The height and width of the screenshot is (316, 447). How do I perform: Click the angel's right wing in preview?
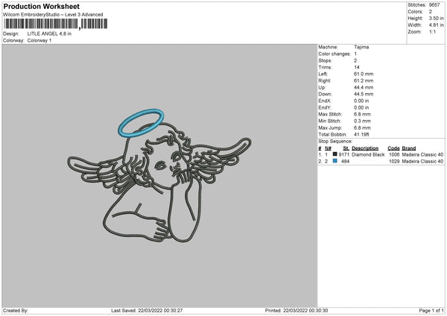tap(220, 159)
